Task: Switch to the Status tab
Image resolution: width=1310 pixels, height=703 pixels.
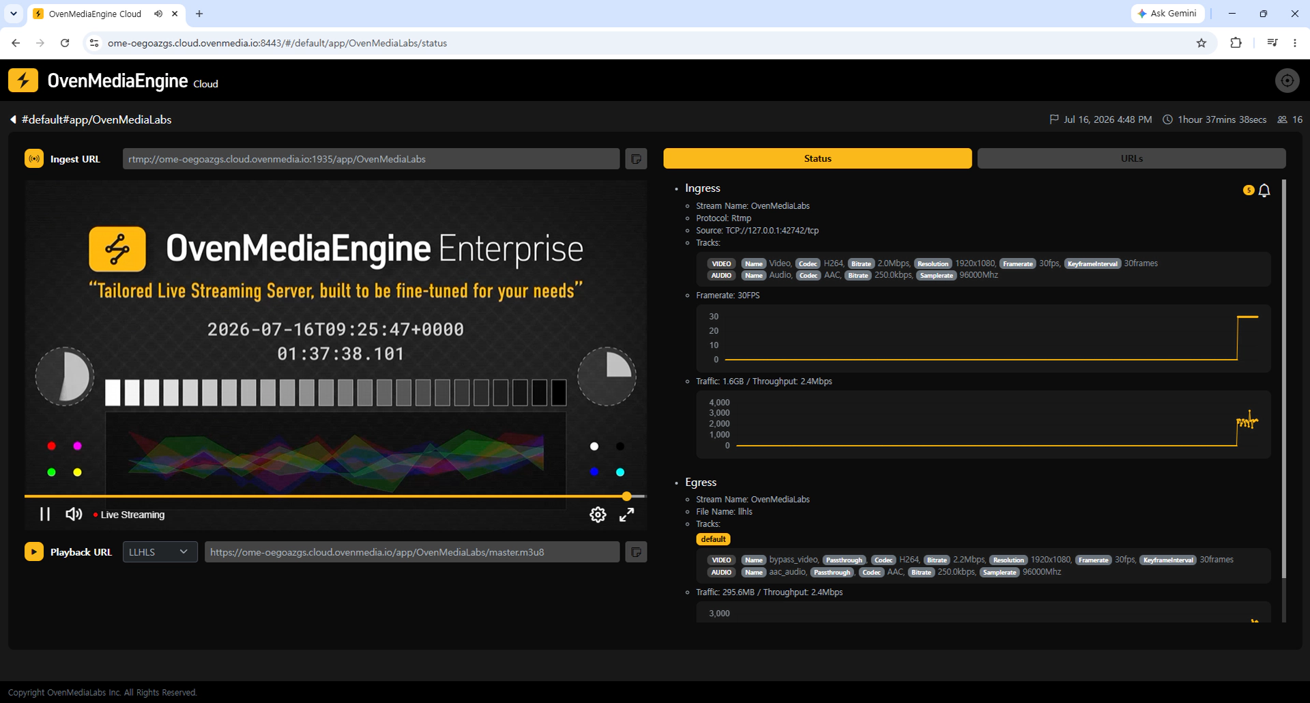Action: (x=817, y=158)
